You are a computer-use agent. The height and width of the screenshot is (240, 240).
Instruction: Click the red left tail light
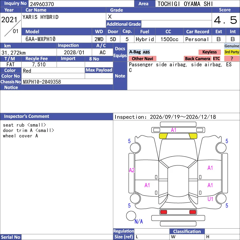tap(163, 212)
